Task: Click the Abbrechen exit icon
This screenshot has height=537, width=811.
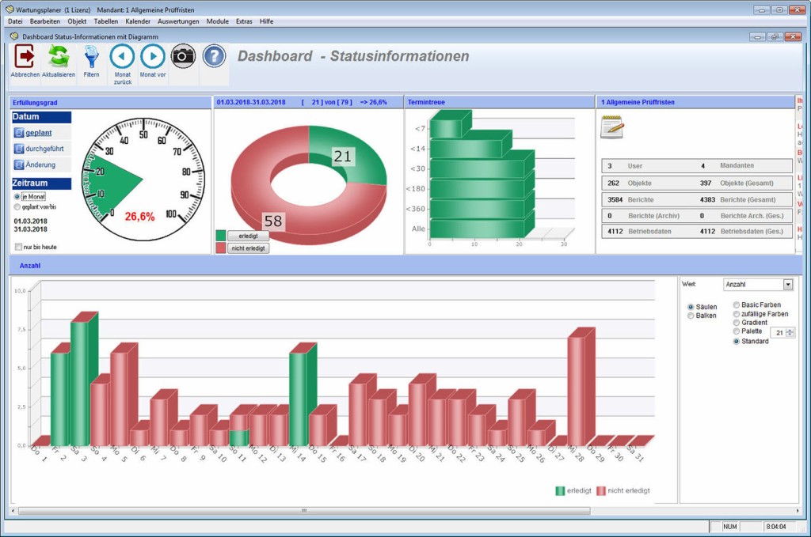Action: point(25,57)
